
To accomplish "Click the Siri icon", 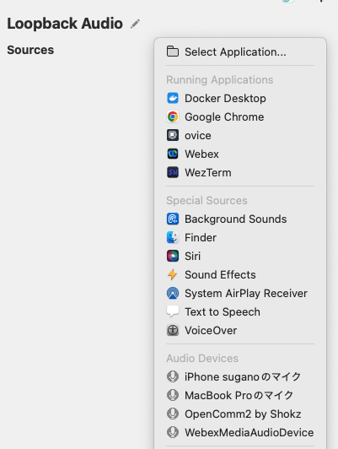I will click(173, 256).
